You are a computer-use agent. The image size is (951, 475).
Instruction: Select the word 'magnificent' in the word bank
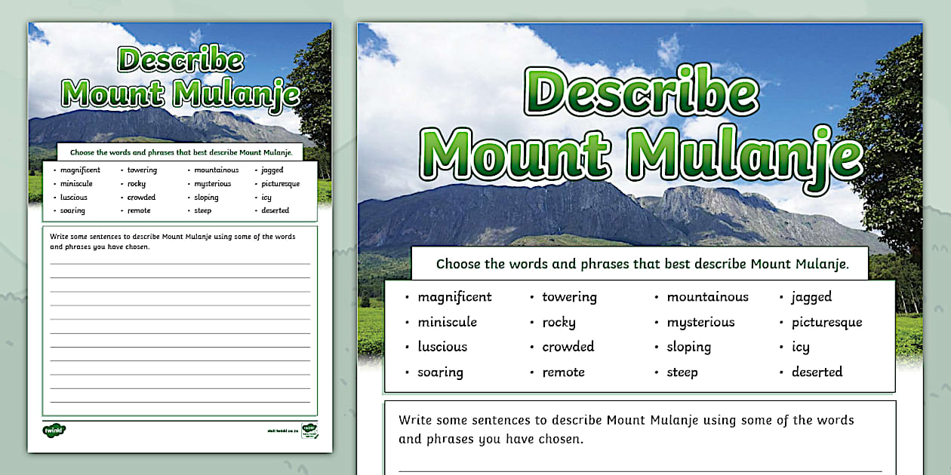coord(455,296)
